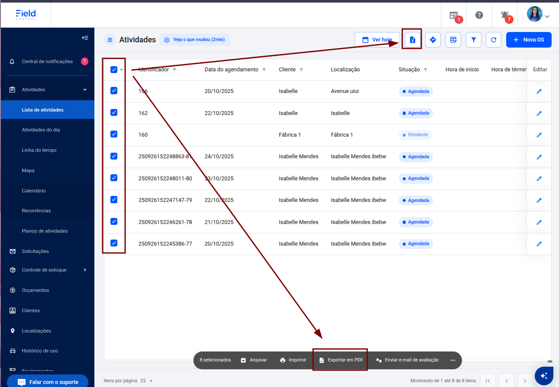This screenshot has width=559, height=387.
Task: Export activities to Excel spreadsheet icon
Action: pyautogui.click(x=413, y=40)
